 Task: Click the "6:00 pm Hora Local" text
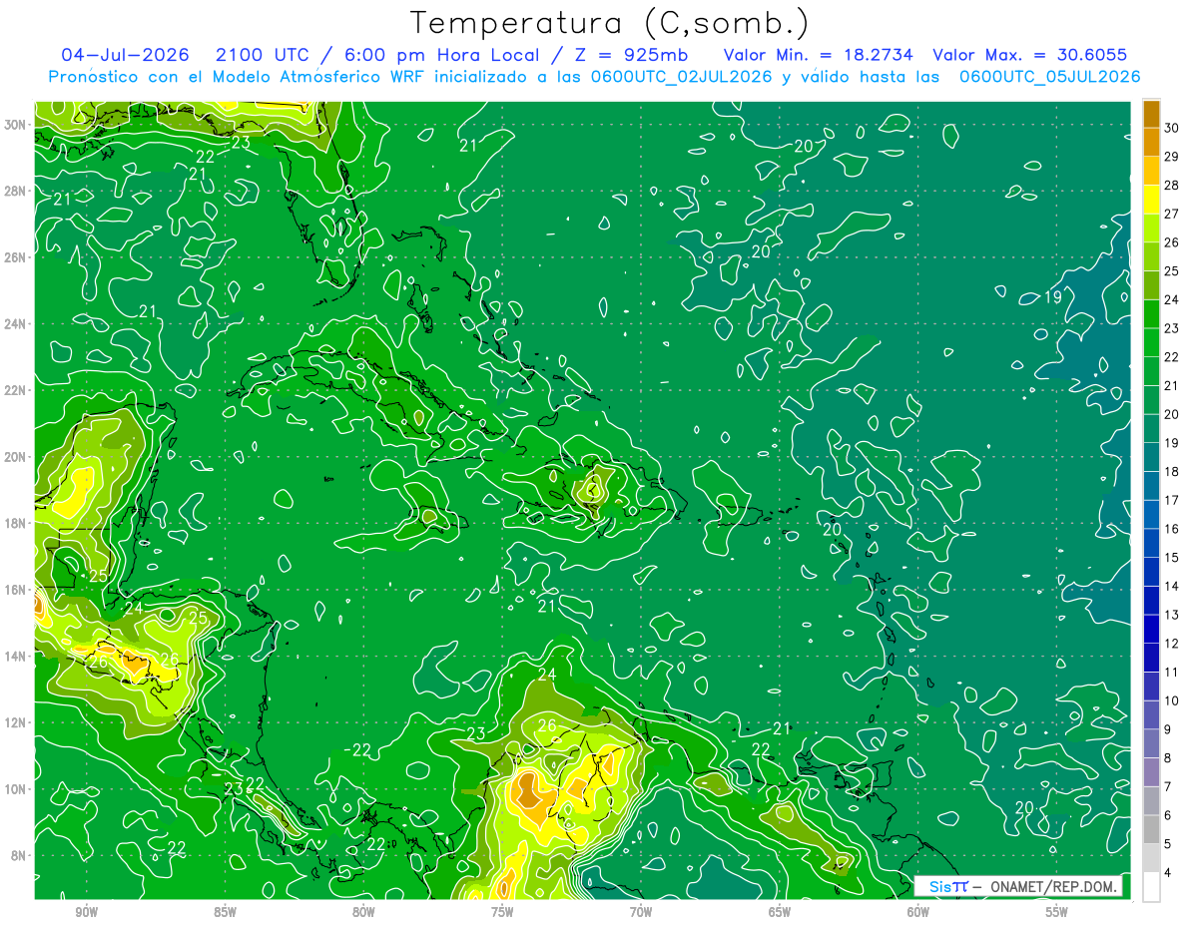coord(440,55)
